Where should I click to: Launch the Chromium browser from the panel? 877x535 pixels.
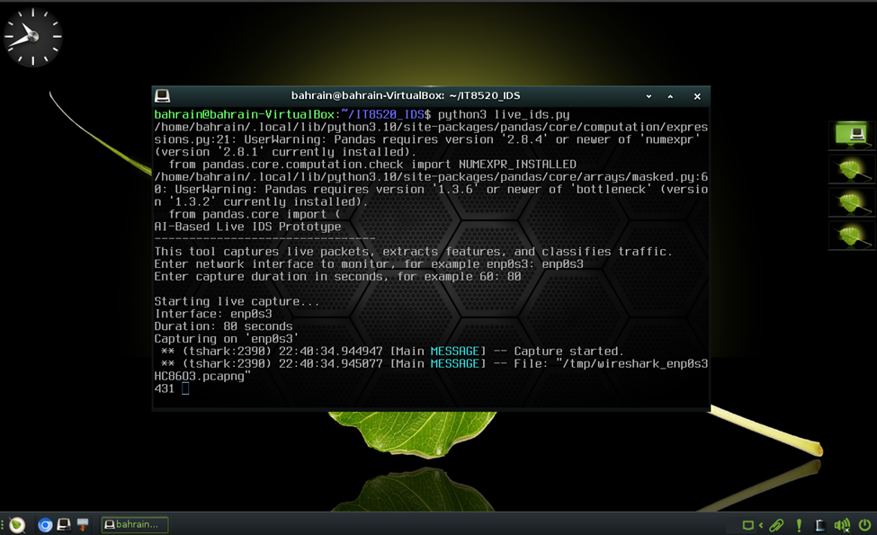(x=45, y=525)
